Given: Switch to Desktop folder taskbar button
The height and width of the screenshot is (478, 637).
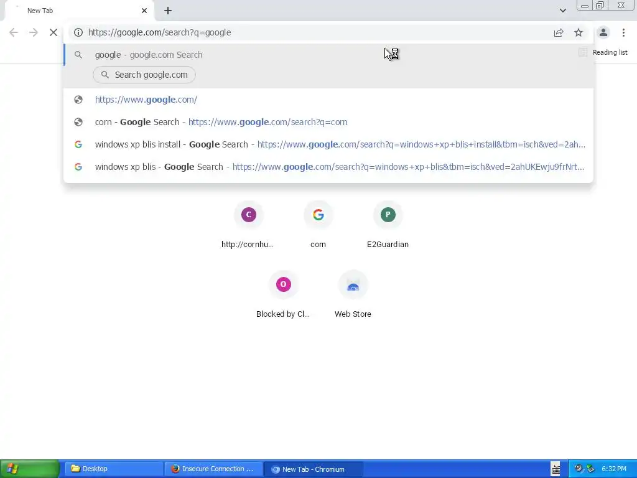Looking at the screenshot, I should tap(114, 469).
